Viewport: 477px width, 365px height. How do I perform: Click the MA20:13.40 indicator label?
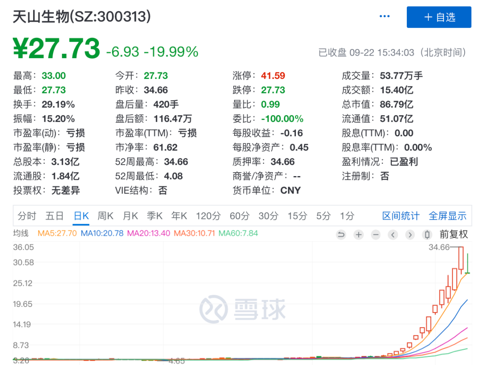pyautogui.click(x=149, y=233)
